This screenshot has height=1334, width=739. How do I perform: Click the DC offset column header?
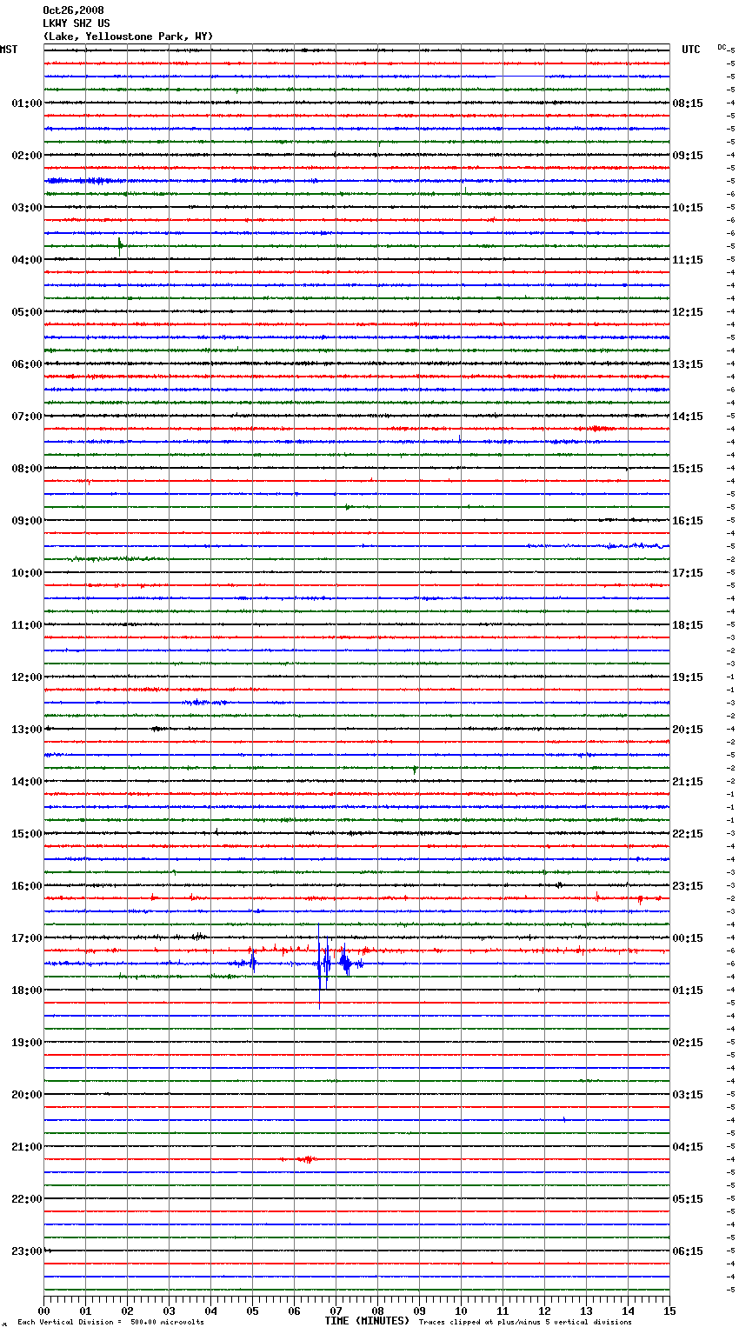click(x=722, y=47)
